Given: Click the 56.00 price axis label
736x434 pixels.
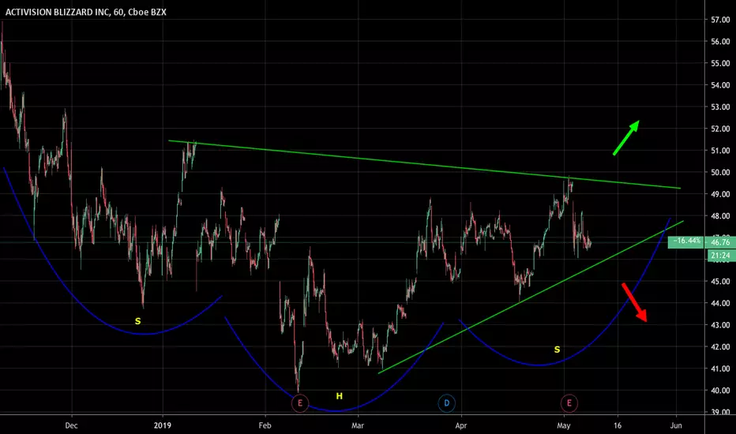Looking at the screenshot, I should point(720,41).
